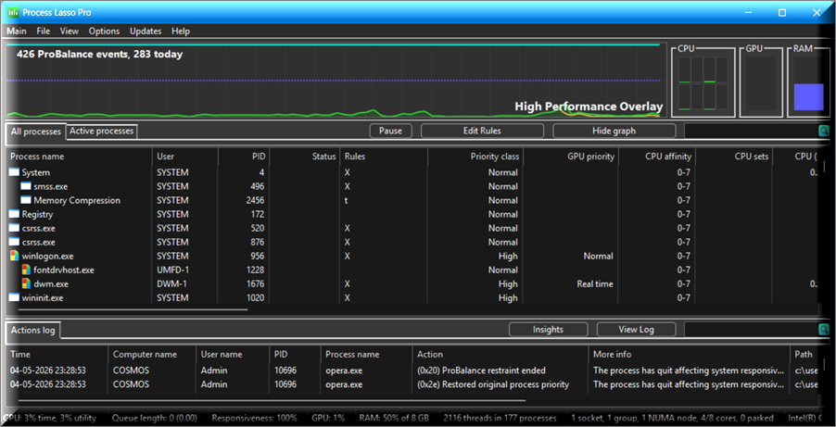Select the fontdrvhost.exe process name
The height and width of the screenshot is (427, 836).
pos(64,270)
